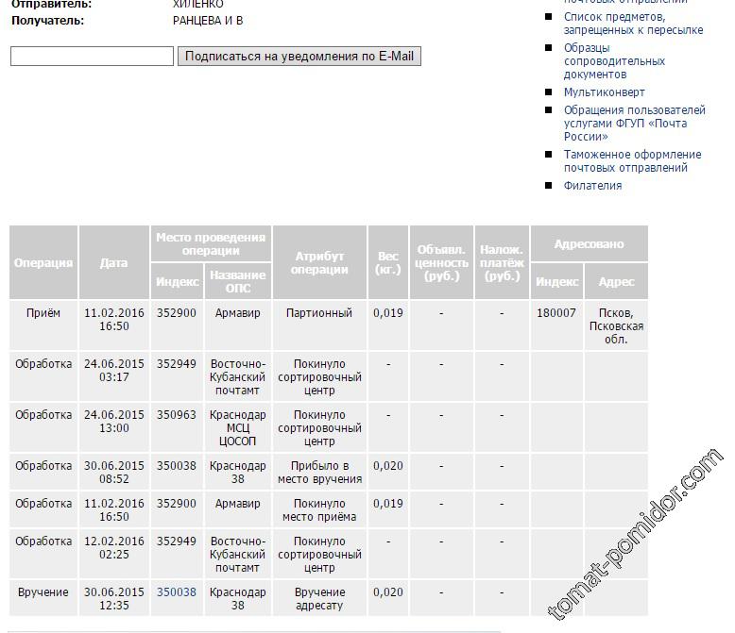Visit the «Филателия» link
The width and height of the screenshot is (735, 633).
(592, 186)
